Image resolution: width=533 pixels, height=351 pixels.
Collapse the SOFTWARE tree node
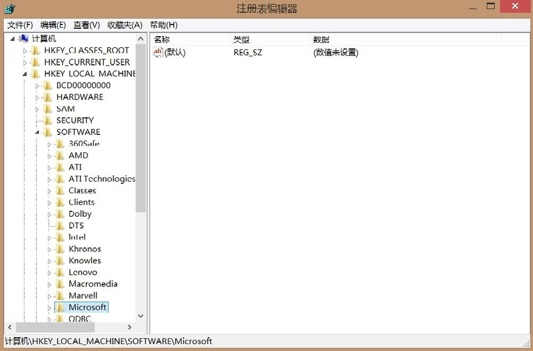pyautogui.click(x=36, y=132)
